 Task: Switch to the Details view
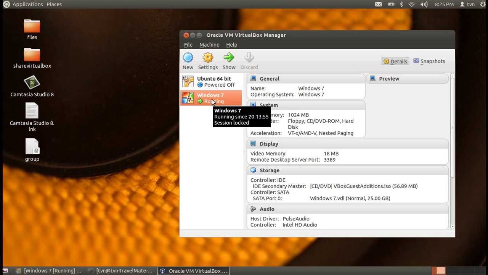395,61
